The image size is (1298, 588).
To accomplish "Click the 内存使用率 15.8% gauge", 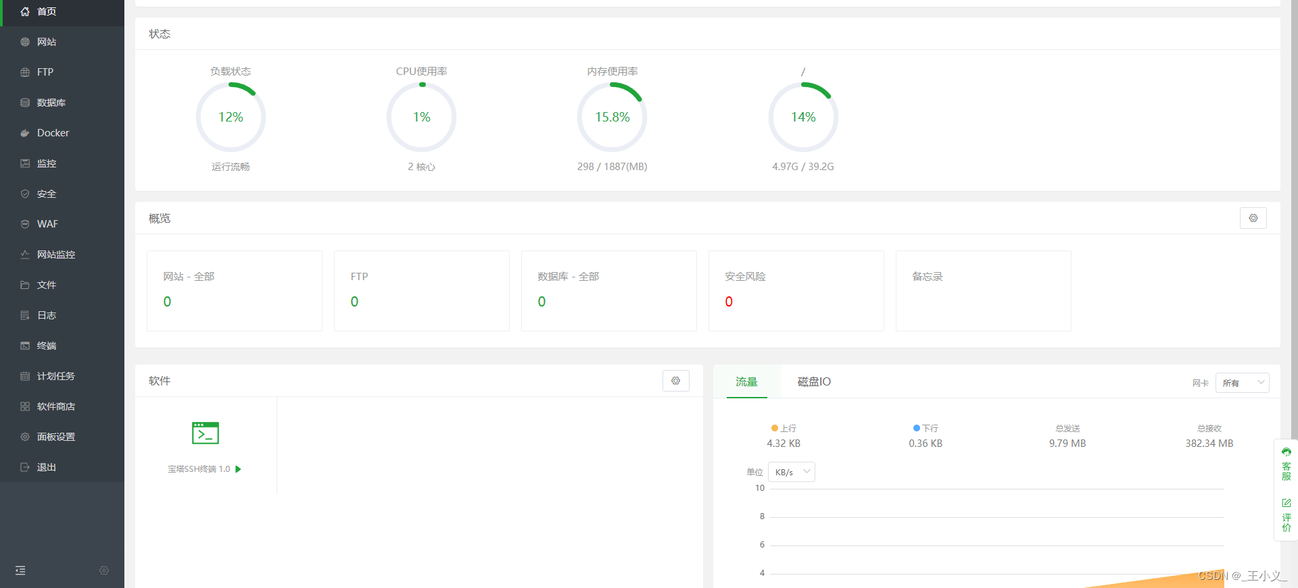I will [612, 117].
